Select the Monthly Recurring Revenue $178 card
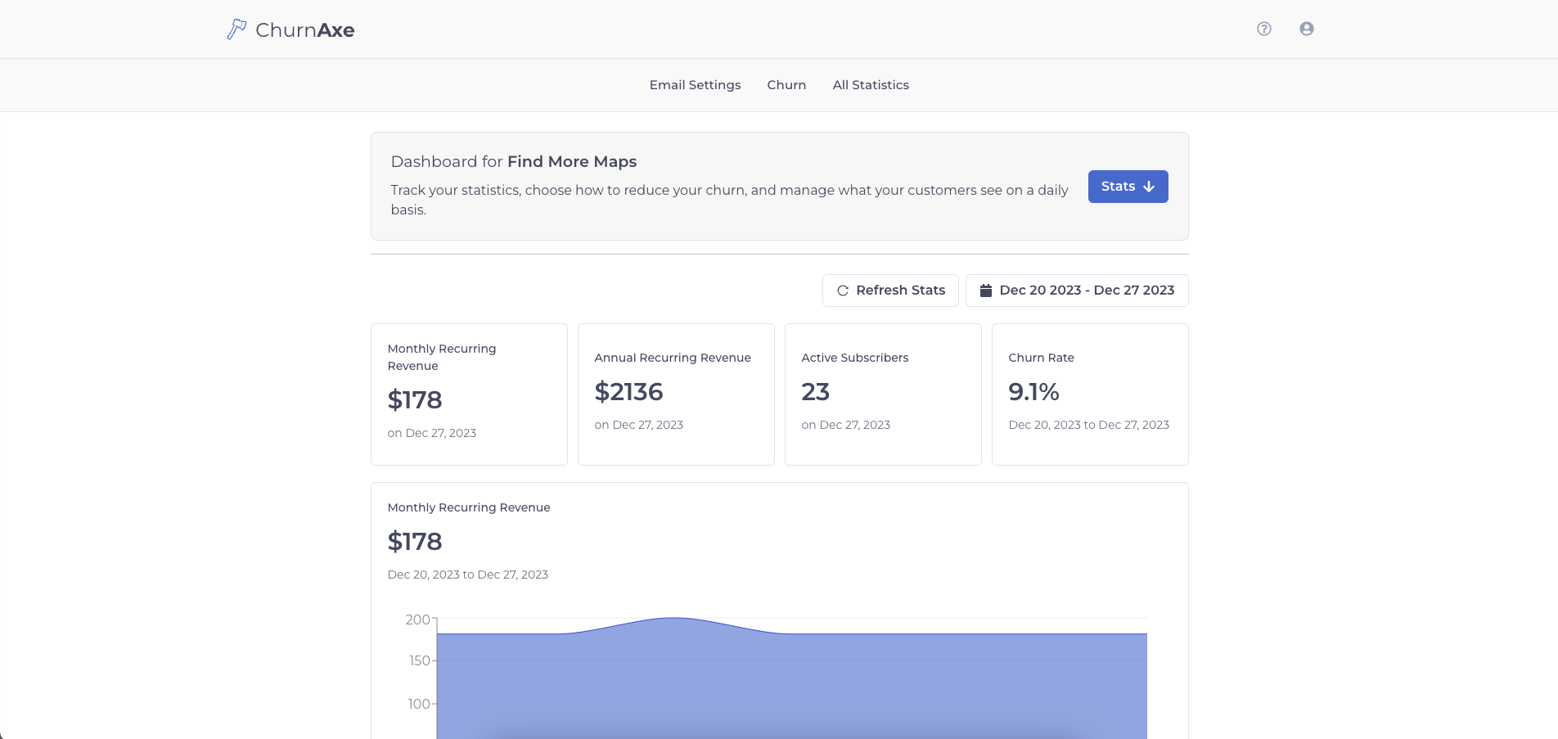This screenshot has height=739, width=1558. coord(469,394)
